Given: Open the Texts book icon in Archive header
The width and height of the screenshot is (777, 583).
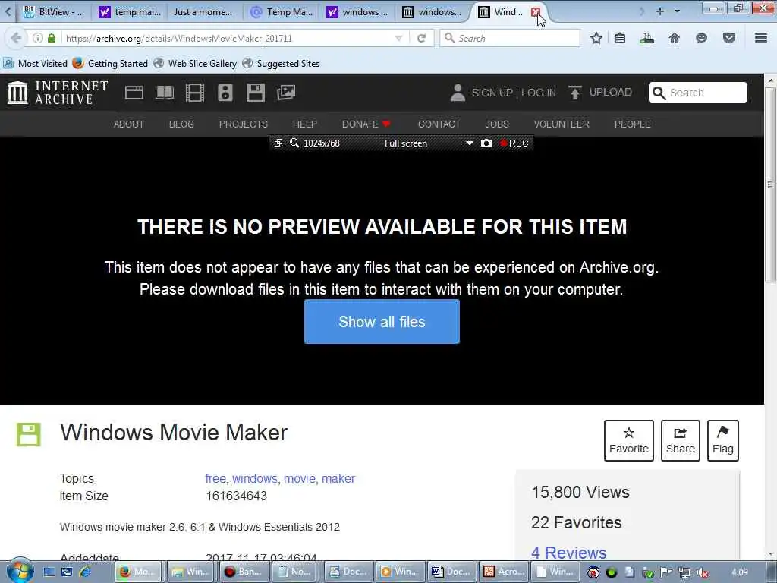Looking at the screenshot, I should tap(165, 93).
